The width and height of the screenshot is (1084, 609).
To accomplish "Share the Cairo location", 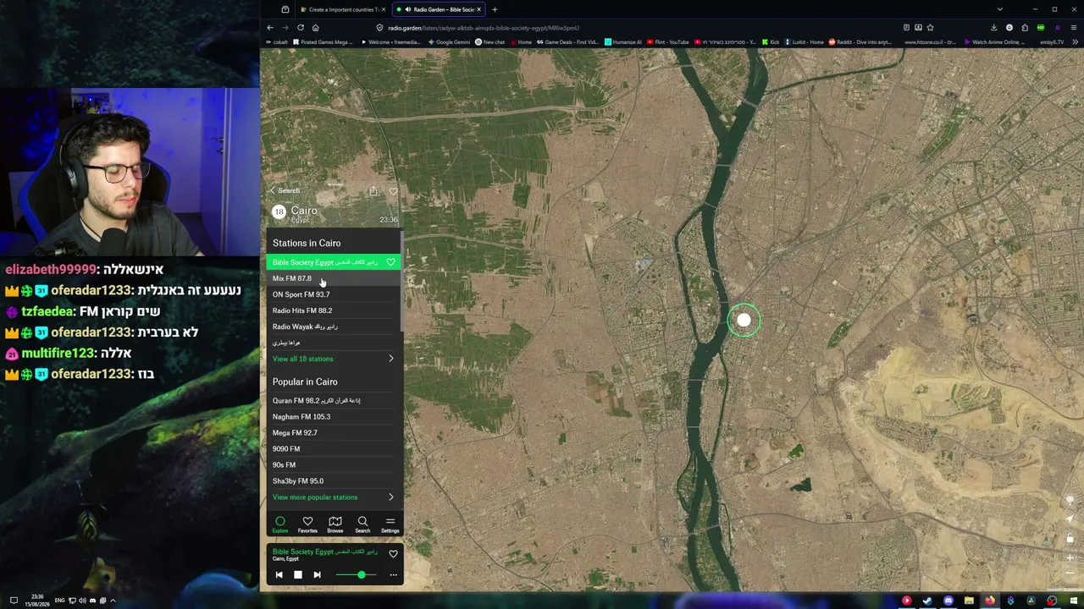I will tap(373, 191).
